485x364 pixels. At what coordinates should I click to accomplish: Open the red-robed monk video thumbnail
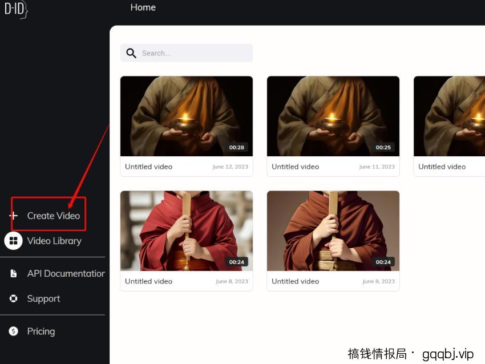coord(187,230)
